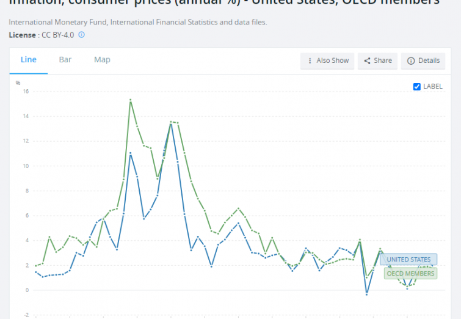Select the UNITED STATES series label
This screenshot has height=319, width=461.
[408, 260]
